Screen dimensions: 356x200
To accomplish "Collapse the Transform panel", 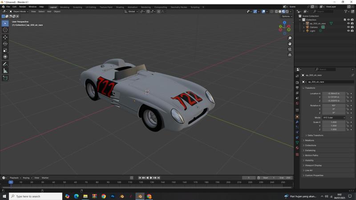I will pos(309,88).
